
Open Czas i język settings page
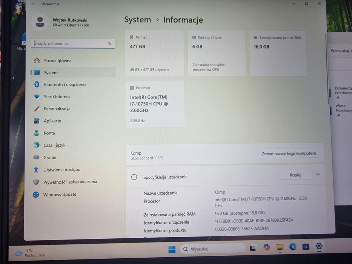pos(73,145)
